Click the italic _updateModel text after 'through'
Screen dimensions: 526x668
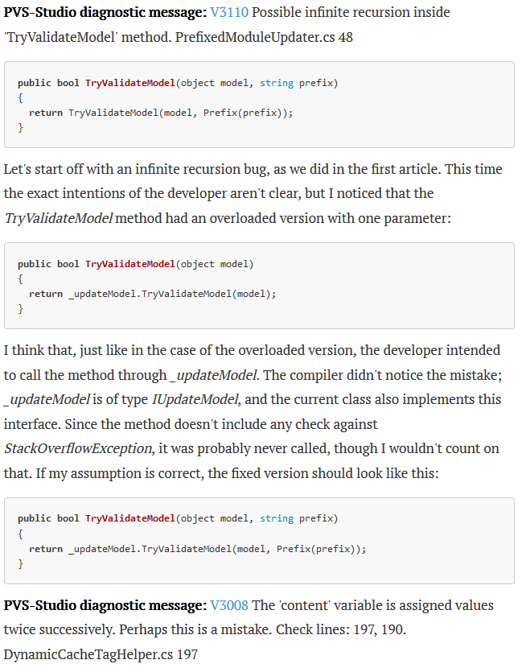tap(214, 375)
